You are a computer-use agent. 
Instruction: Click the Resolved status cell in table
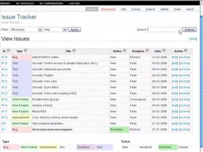pos(119,130)
